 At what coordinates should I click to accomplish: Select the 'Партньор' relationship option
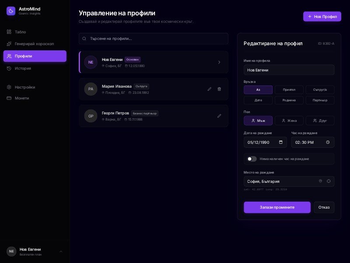coord(320,100)
